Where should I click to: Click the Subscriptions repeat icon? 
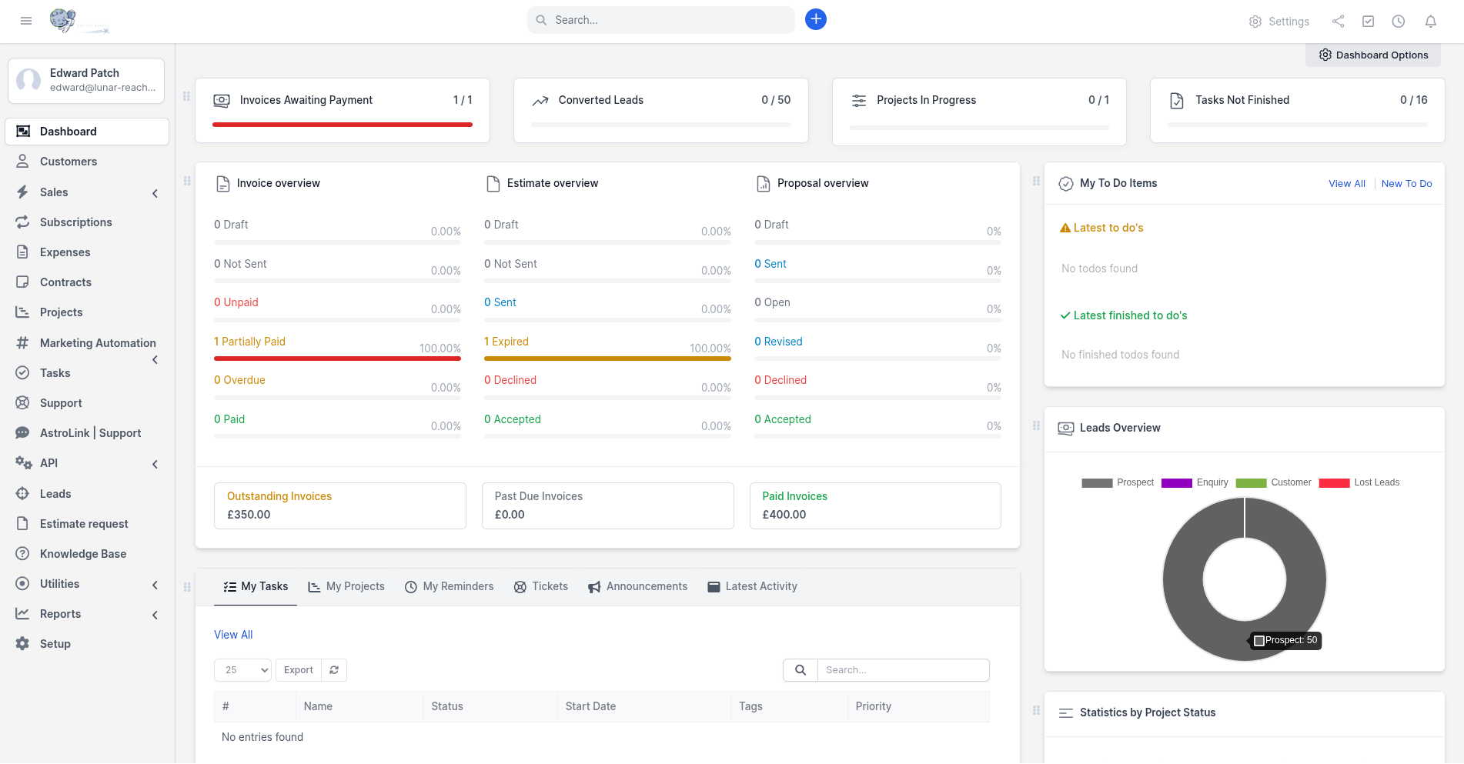23,222
